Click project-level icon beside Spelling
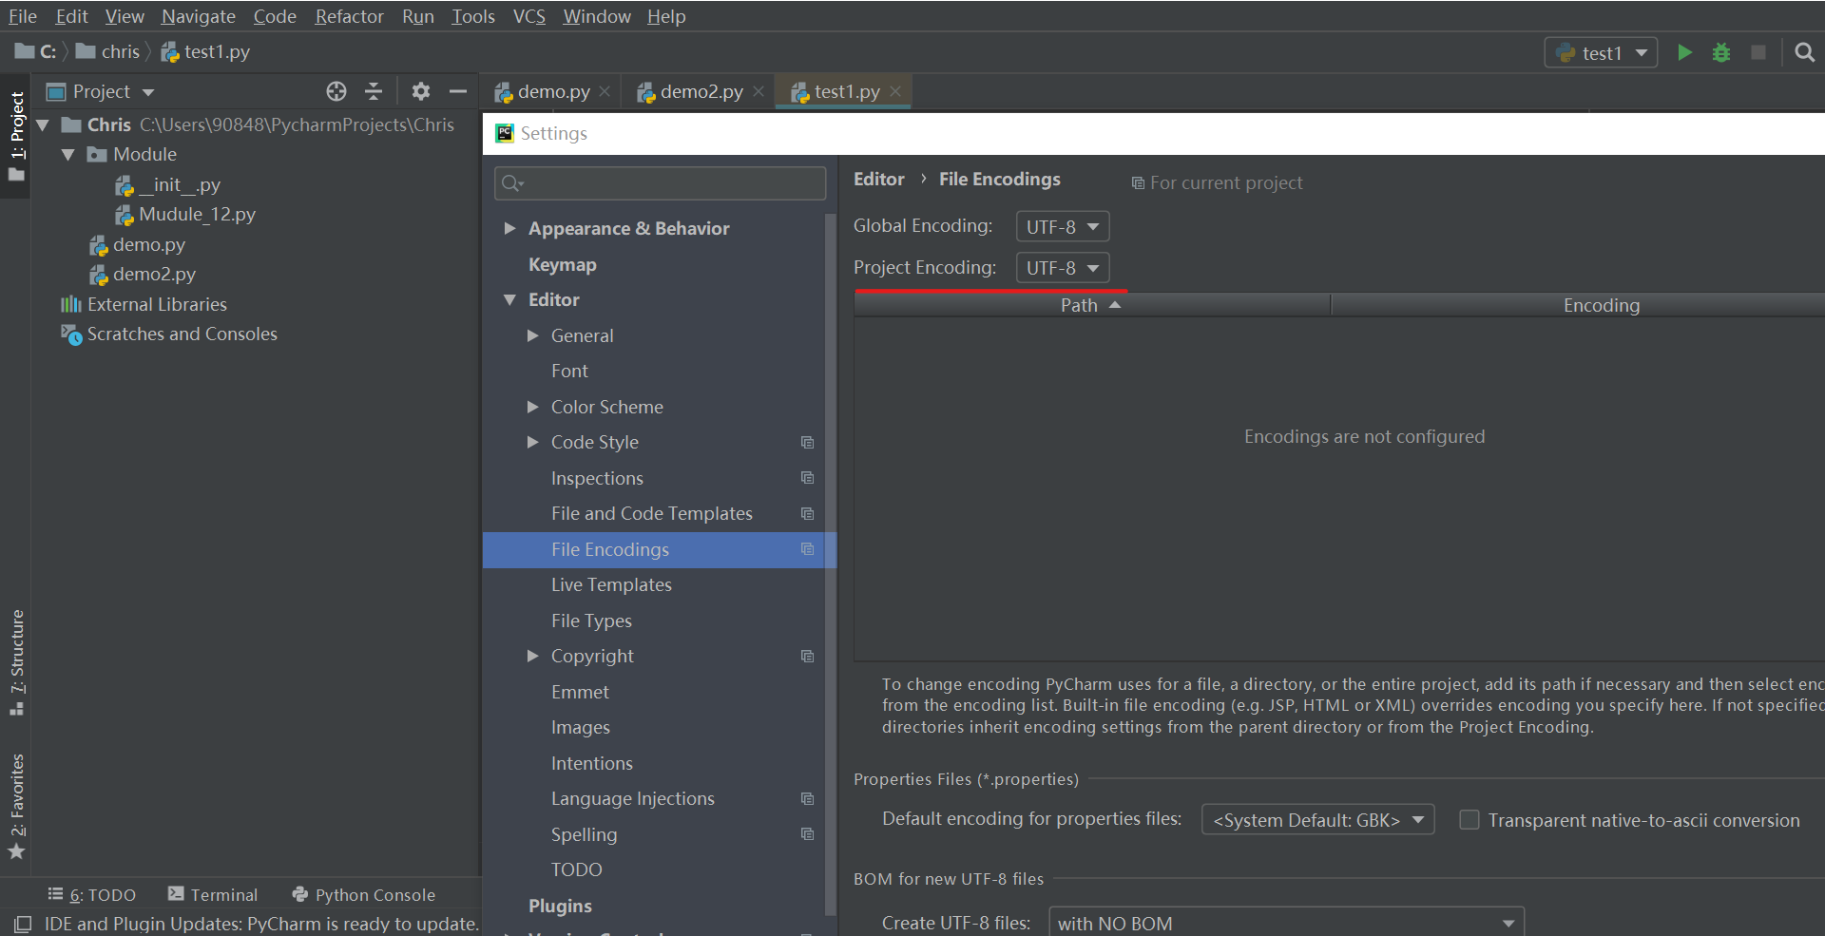 pyautogui.click(x=807, y=834)
